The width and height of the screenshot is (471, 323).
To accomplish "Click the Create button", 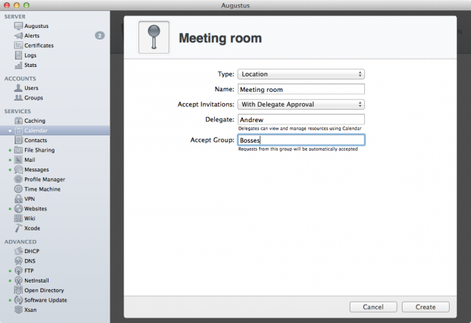I will click(x=425, y=307).
